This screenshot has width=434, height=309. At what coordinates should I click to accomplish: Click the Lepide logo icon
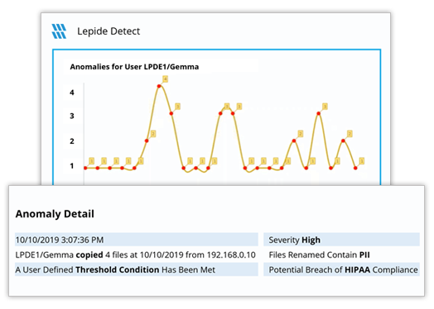coord(59,31)
